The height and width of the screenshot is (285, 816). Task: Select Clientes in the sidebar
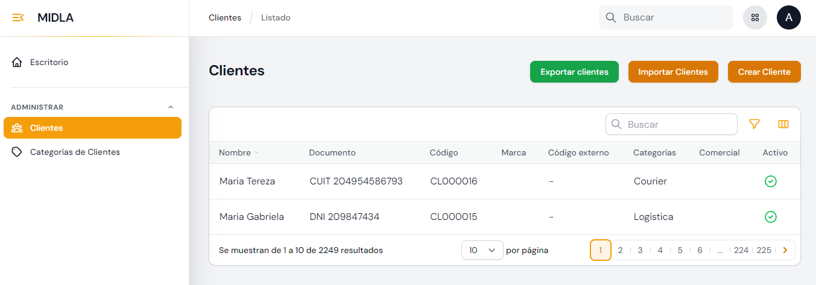(x=92, y=128)
